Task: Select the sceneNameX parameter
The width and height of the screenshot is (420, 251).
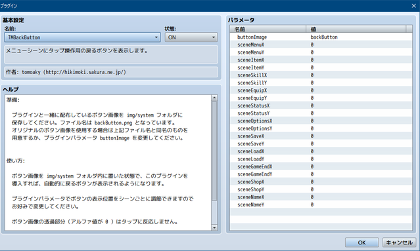Action: click(x=250, y=197)
